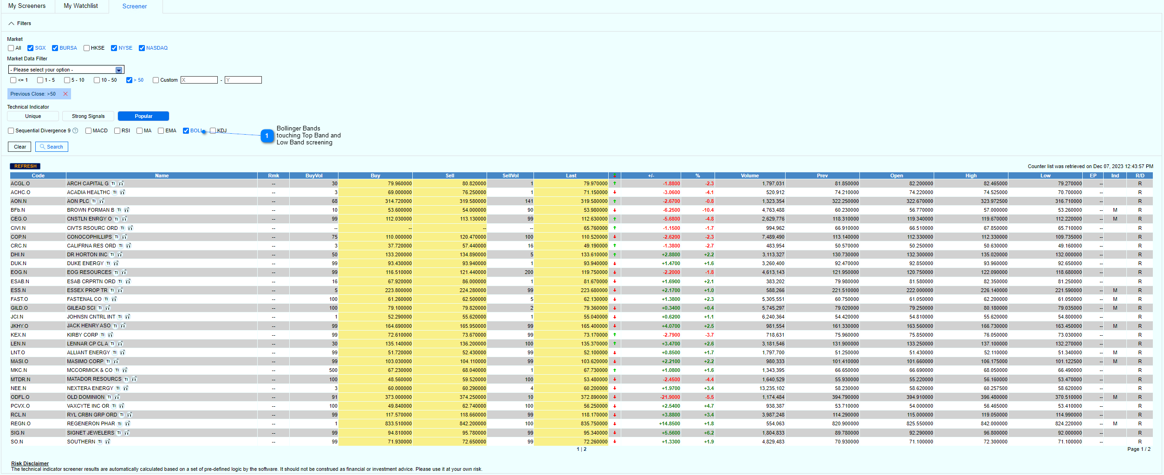Open TI icon for MASIMO CORP
Screen dimensions: 1164x475
[x=108, y=361]
